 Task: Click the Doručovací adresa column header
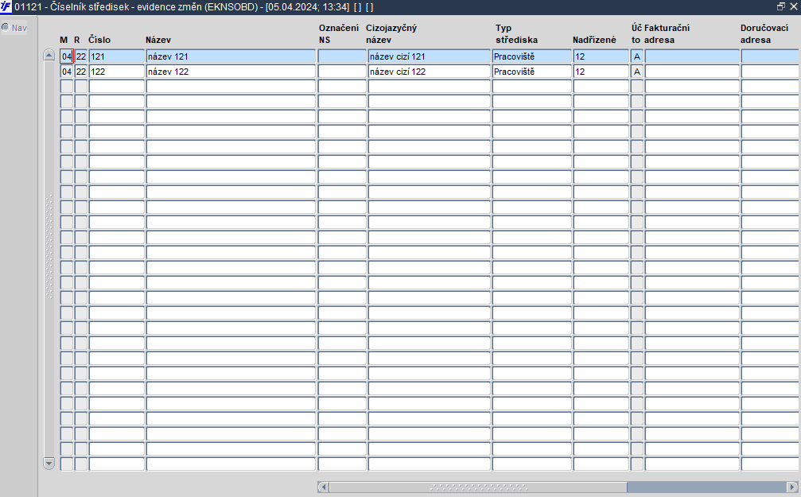[764, 33]
